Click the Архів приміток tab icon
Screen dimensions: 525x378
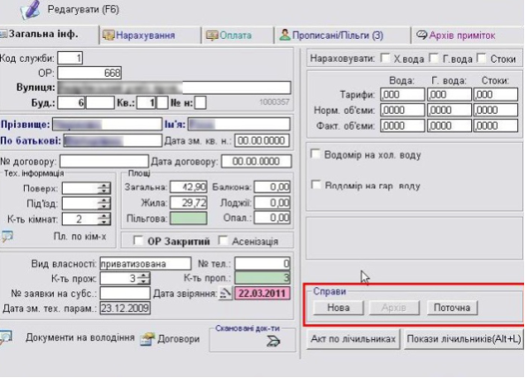[x=422, y=34]
